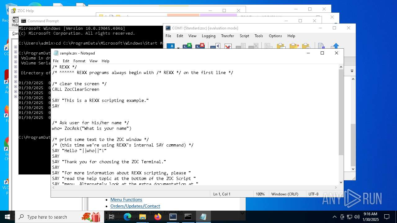
Task: Click the red X disconnect icon in ZOC toolbar
Action: pyautogui.click(x=228, y=46)
